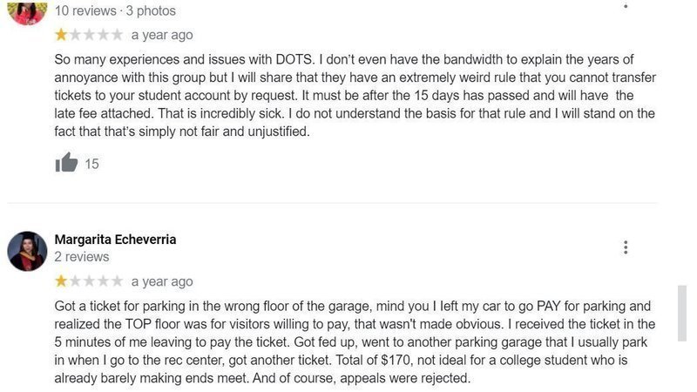Image resolution: width=697 pixels, height=392 pixels.
Task: Open more options menu for the top review
Action: point(626,5)
